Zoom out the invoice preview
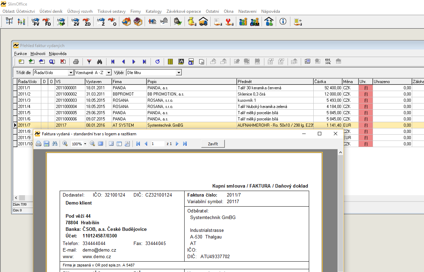Viewport: 424px width, 272px height. [92, 144]
